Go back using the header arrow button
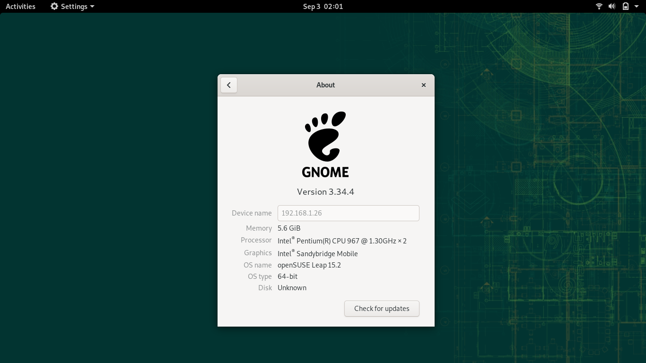The height and width of the screenshot is (363, 646). [x=229, y=85]
